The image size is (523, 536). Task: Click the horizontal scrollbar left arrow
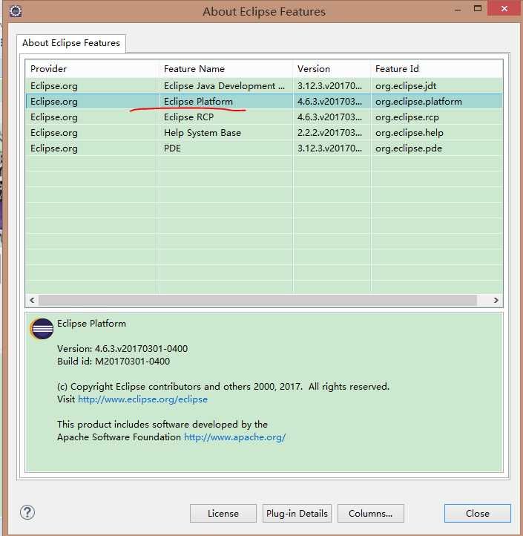tap(32, 300)
